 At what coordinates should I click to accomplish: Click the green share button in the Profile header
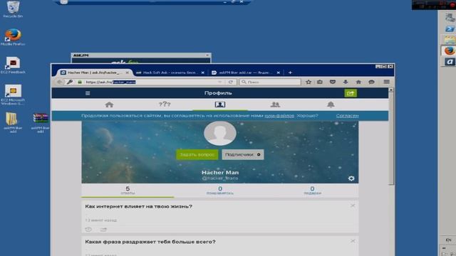click(351, 93)
